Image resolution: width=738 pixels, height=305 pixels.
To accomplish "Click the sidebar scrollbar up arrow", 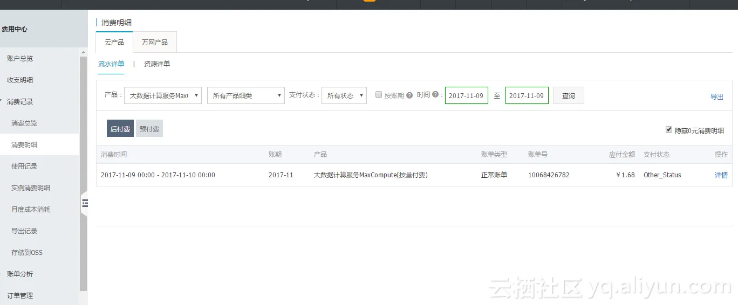I will coord(84,52).
